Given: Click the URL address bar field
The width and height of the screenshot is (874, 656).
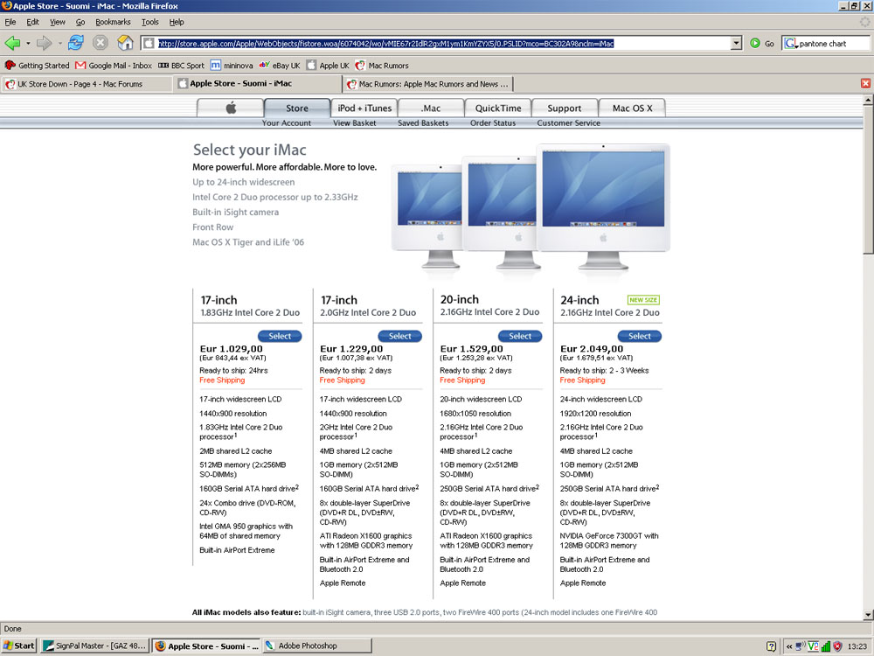Looking at the screenshot, I should pos(441,43).
